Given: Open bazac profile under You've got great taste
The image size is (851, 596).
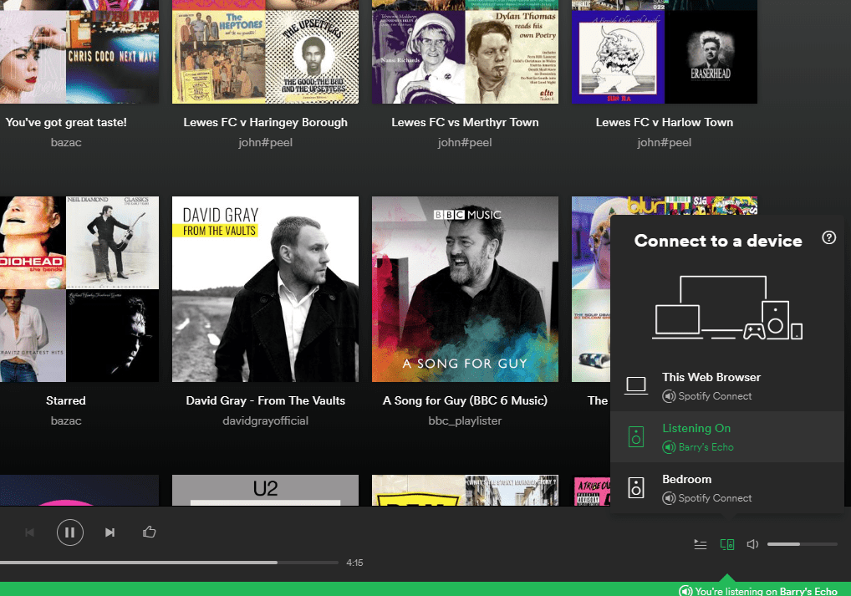Looking at the screenshot, I should (66, 142).
